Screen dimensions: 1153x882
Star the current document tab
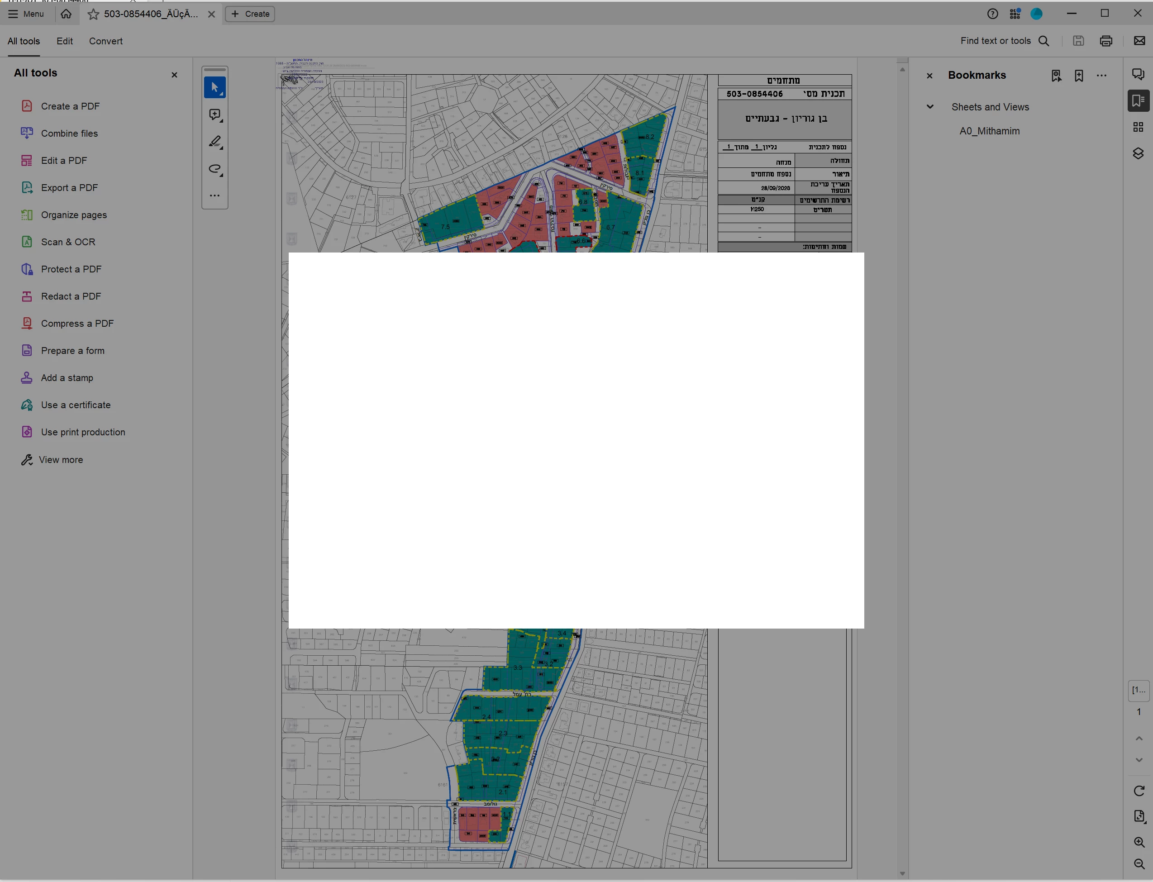click(x=93, y=14)
